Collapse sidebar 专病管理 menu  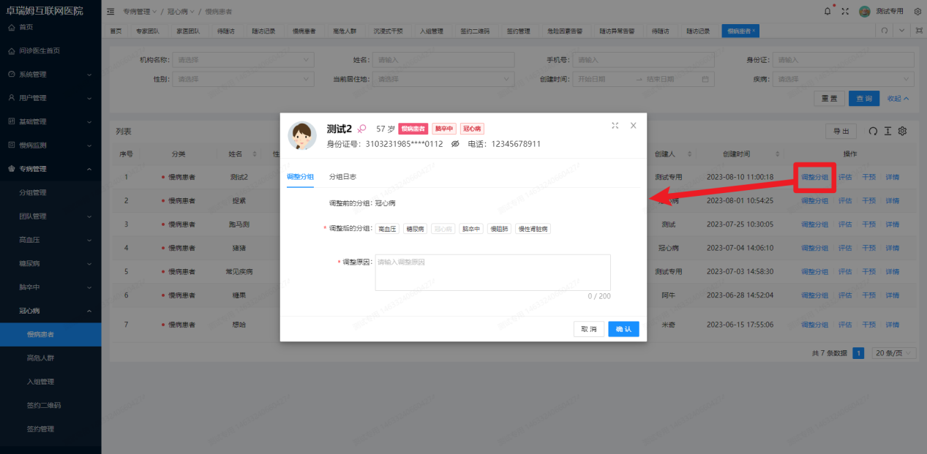click(x=50, y=169)
